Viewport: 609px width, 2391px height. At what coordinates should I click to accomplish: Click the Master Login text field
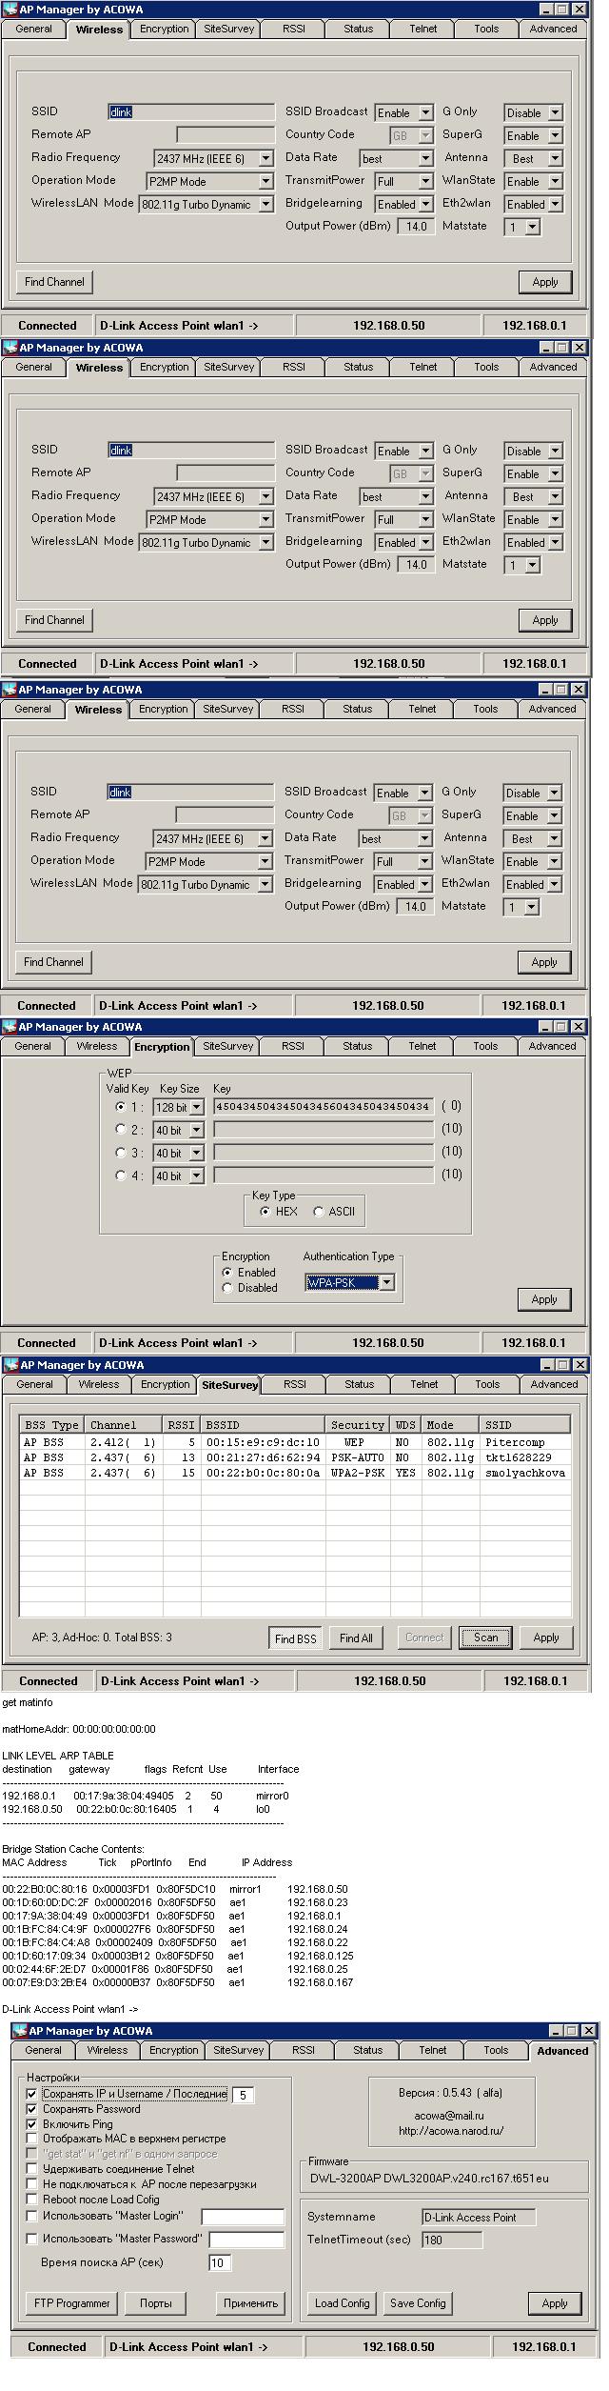pos(243,2217)
